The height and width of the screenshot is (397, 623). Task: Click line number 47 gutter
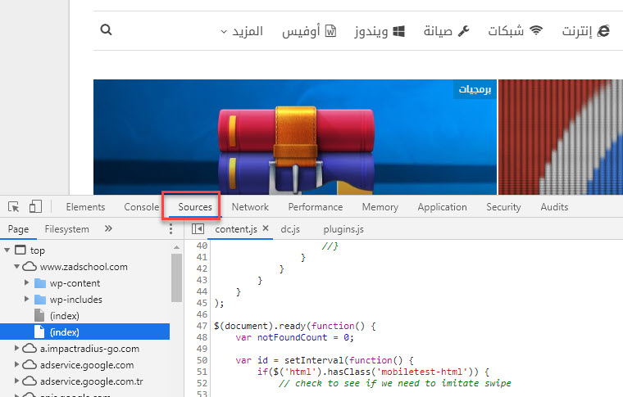click(202, 326)
